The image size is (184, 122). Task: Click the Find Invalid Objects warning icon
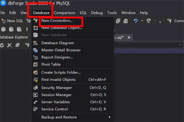(35, 80)
